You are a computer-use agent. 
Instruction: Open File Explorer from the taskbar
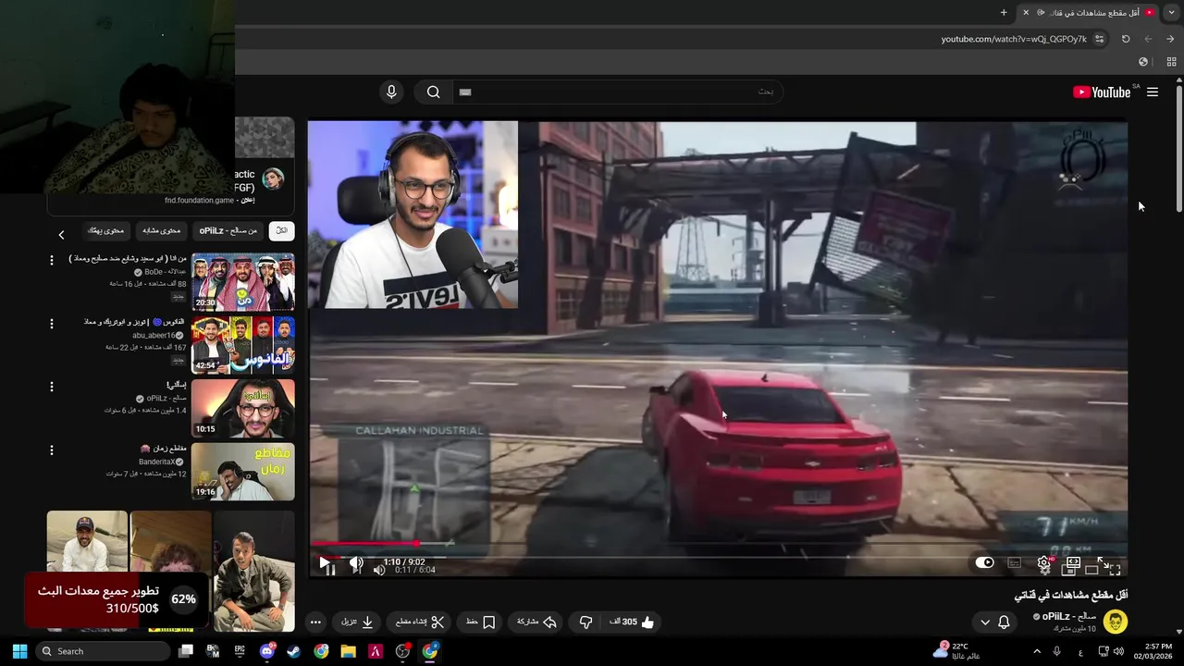(x=348, y=651)
